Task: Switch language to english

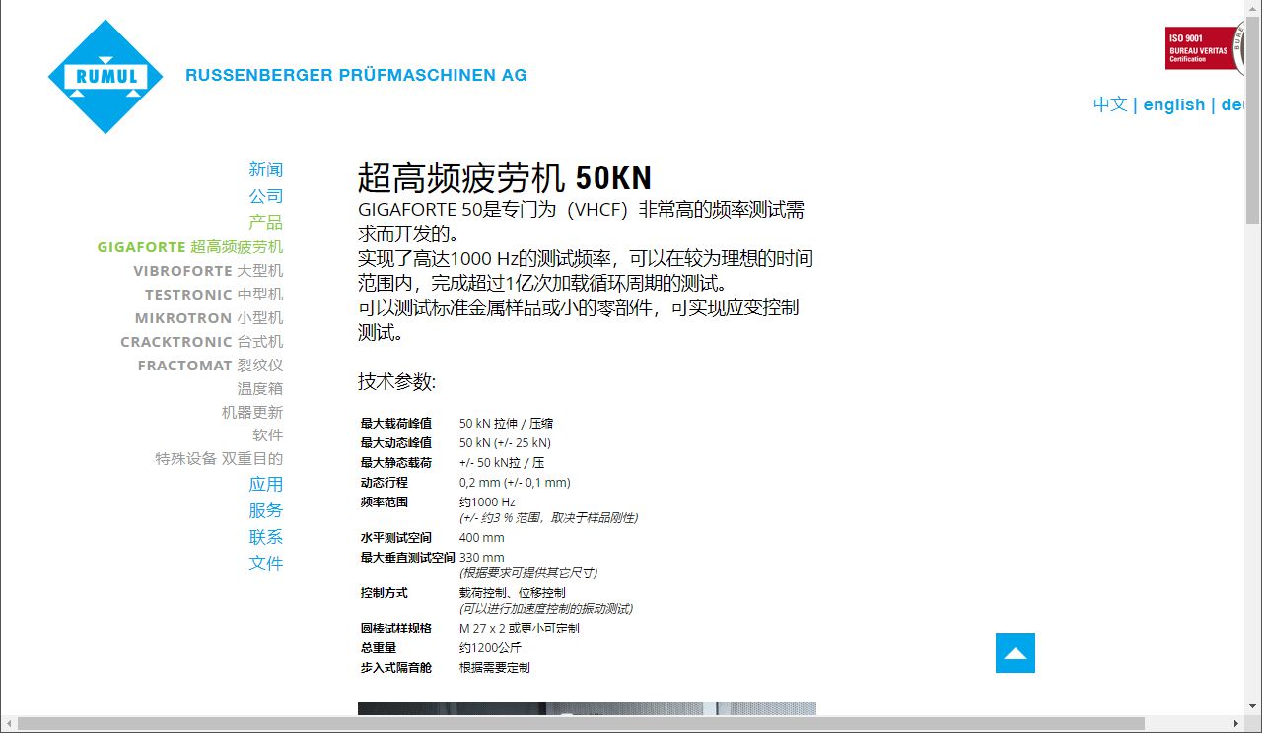Action: pos(1173,104)
